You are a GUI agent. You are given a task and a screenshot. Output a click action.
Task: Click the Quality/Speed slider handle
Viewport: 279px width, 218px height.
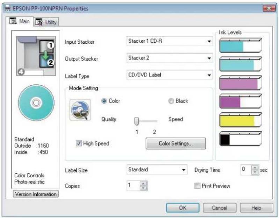[137, 121]
